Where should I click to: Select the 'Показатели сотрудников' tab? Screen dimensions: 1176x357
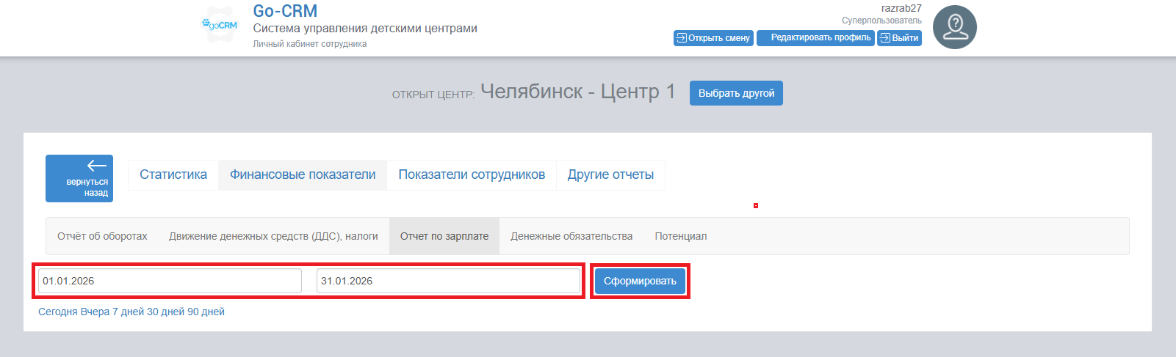click(x=472, y=174)
